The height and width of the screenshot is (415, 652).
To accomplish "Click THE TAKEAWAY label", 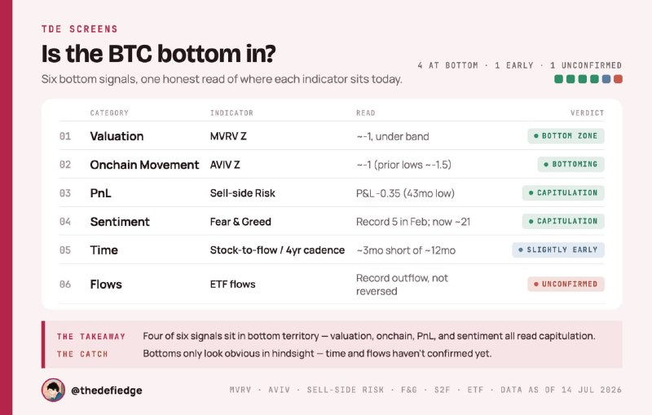I will [x=91, y=337].
